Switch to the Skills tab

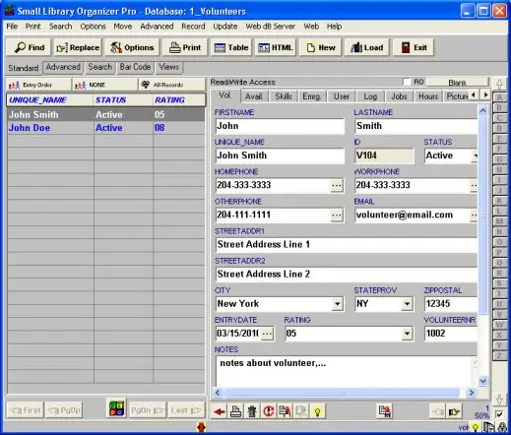pyautogui.click(x=284, y=96)
